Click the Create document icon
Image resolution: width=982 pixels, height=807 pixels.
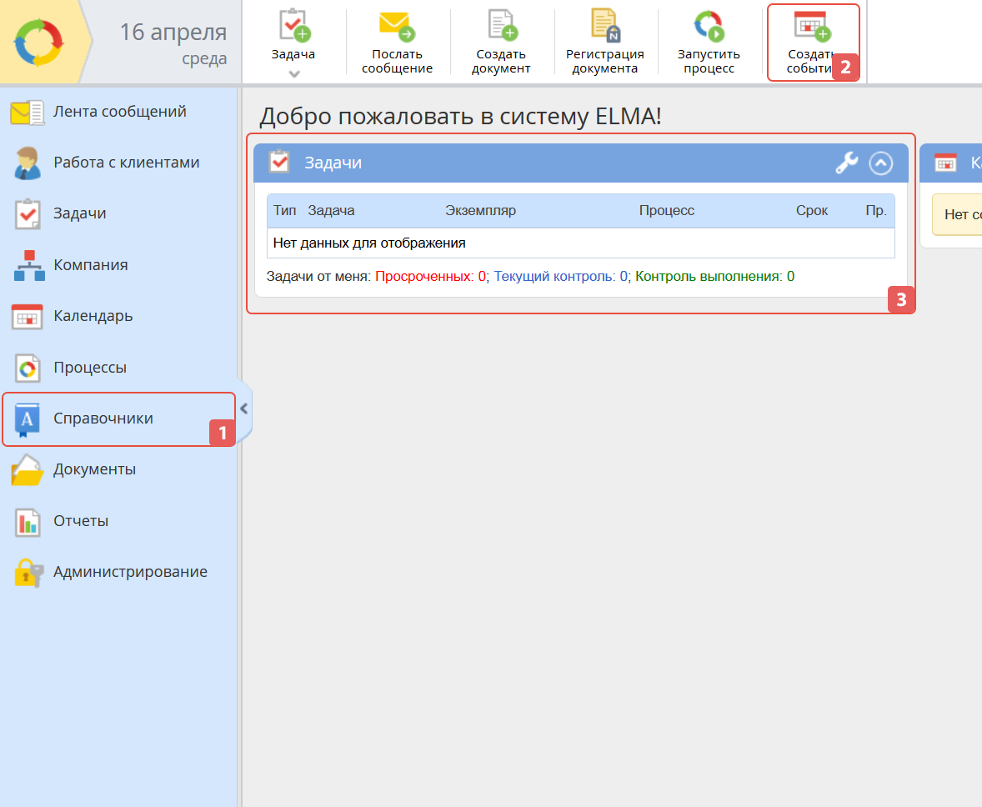tap(501, 27)
